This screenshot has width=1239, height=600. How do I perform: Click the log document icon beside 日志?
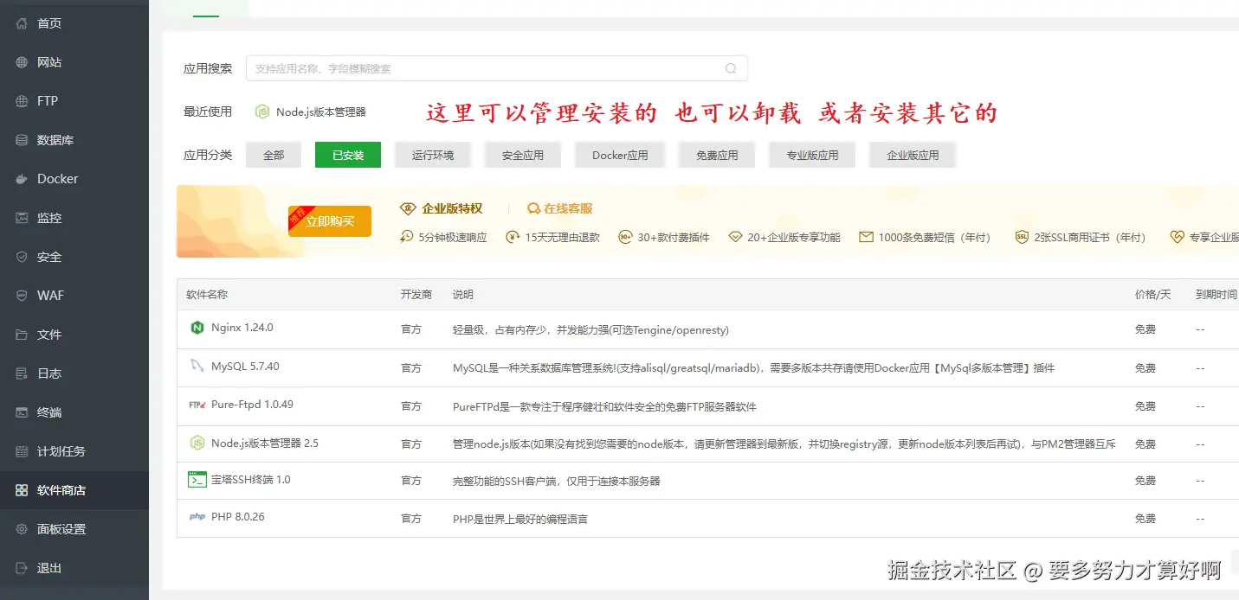pyautogui.click(x=22, y=373)
